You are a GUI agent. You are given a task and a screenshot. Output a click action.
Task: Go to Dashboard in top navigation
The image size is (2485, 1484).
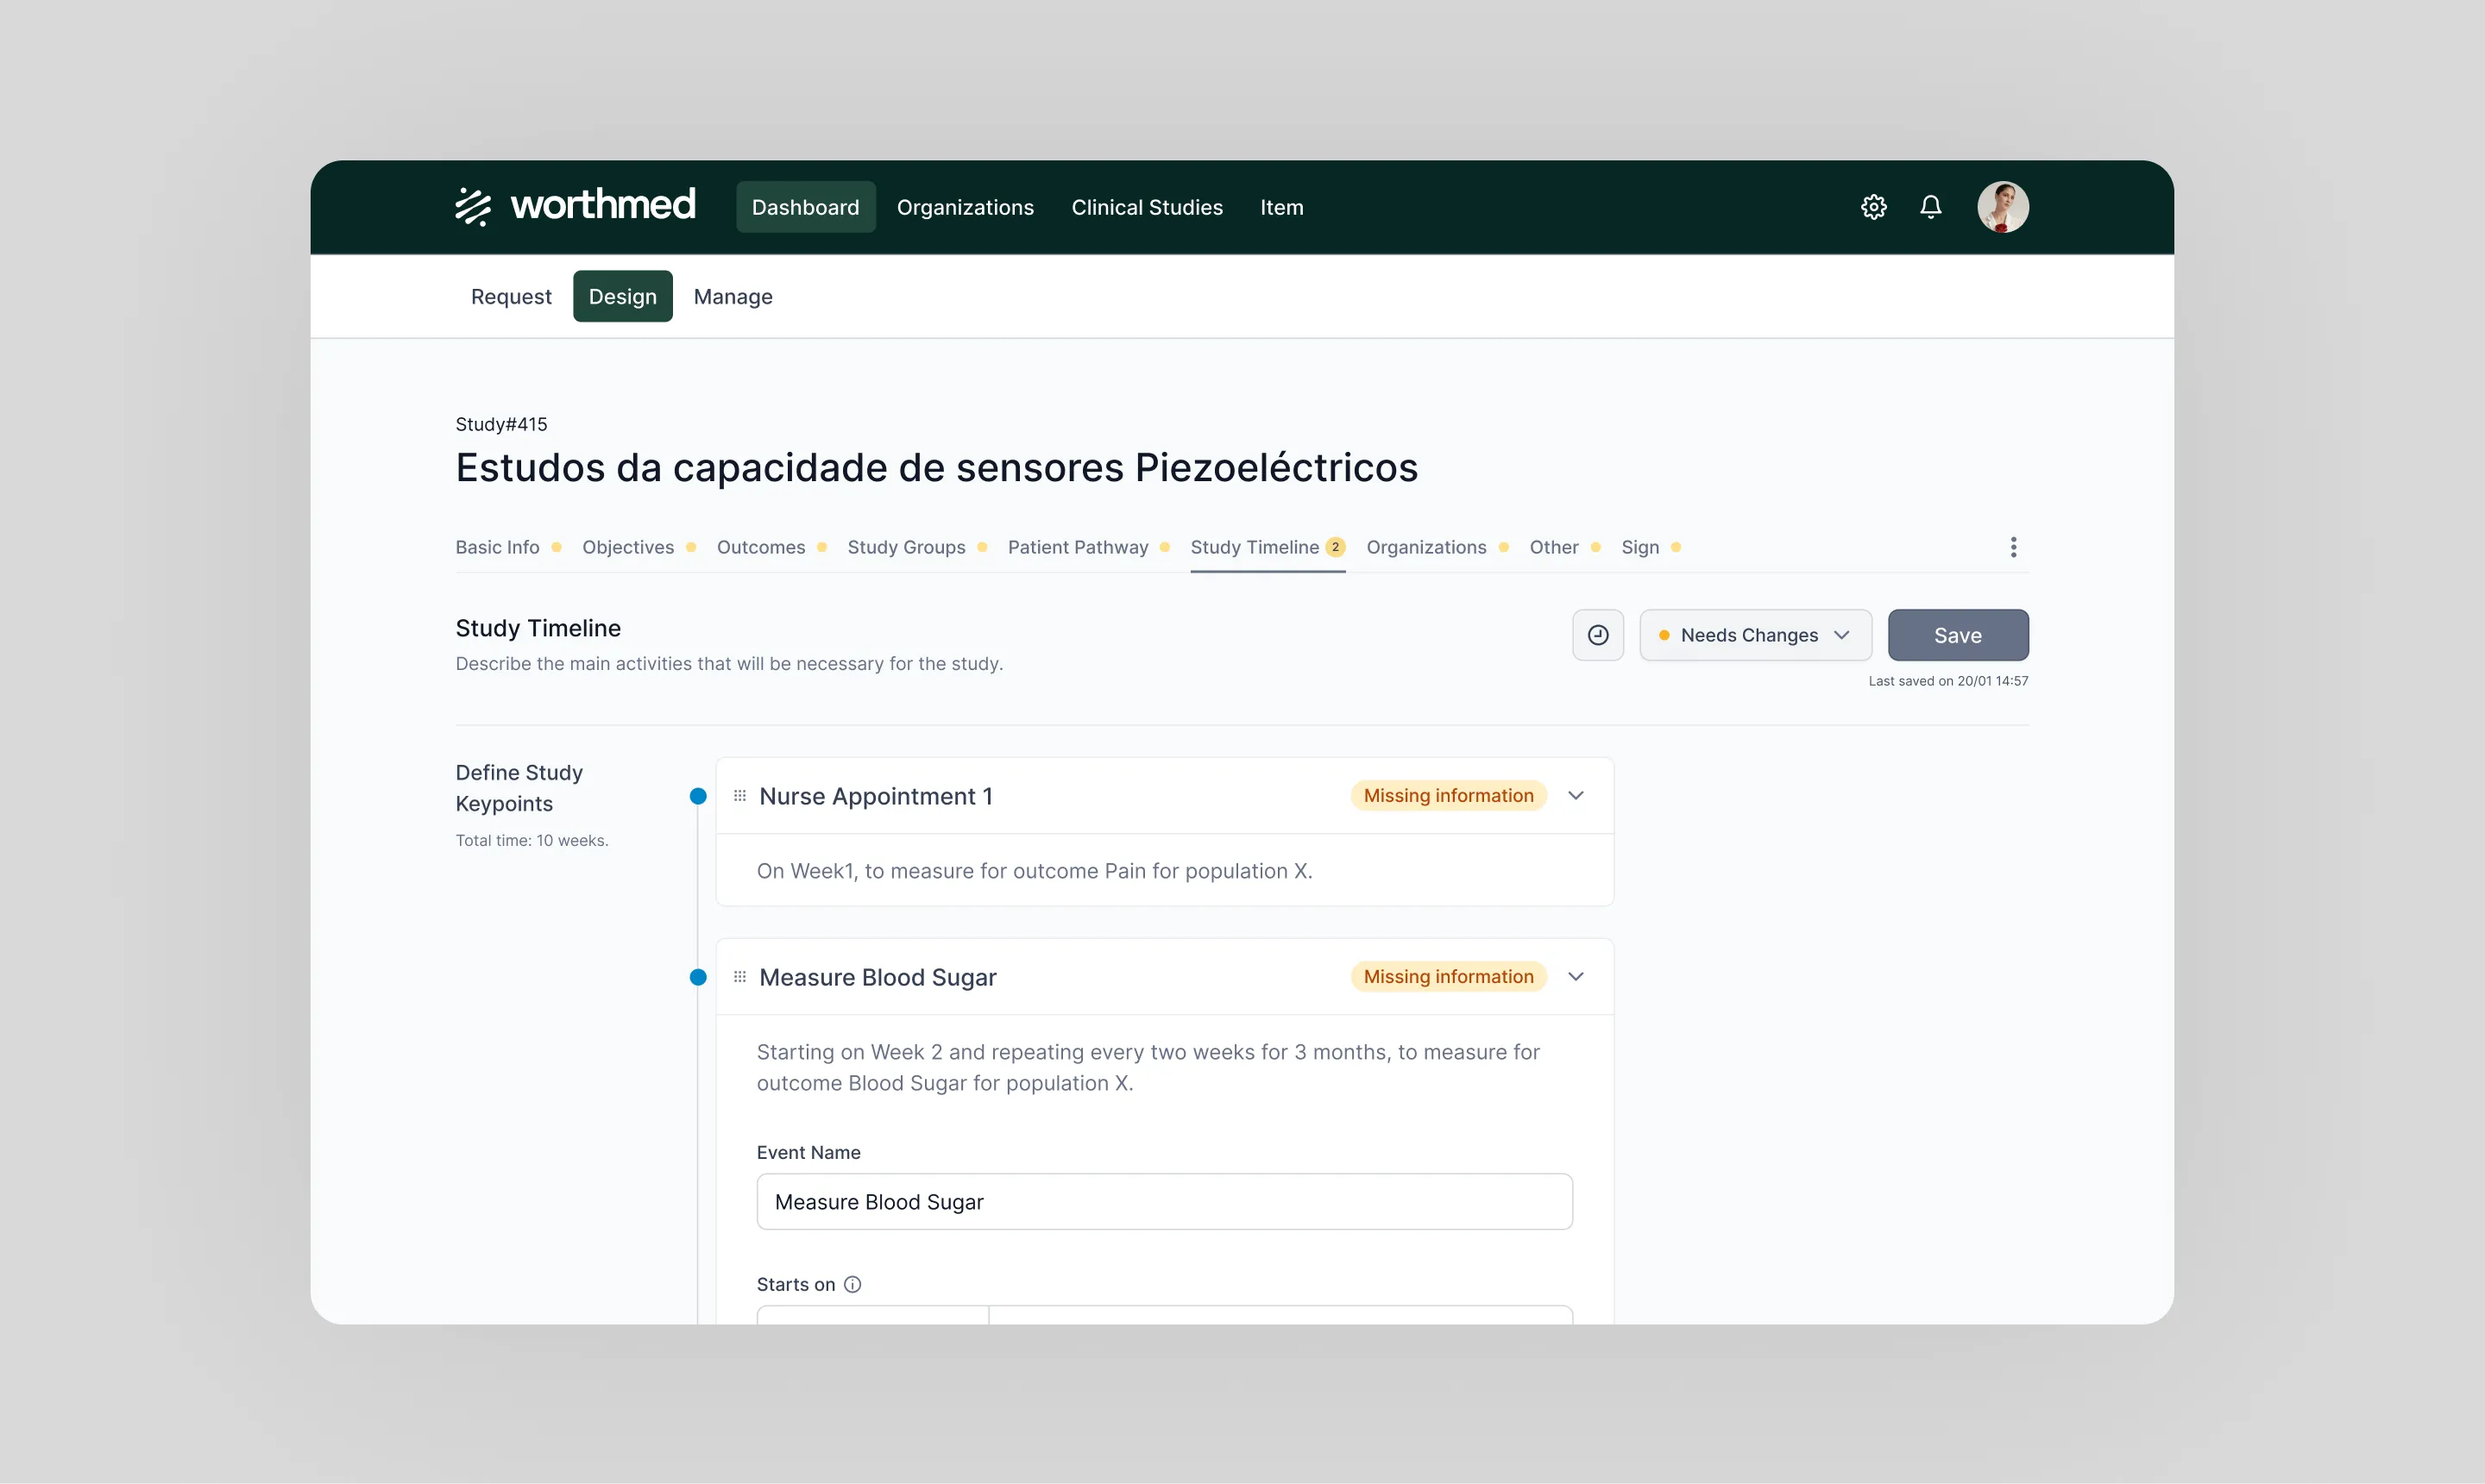coord(805,207)
